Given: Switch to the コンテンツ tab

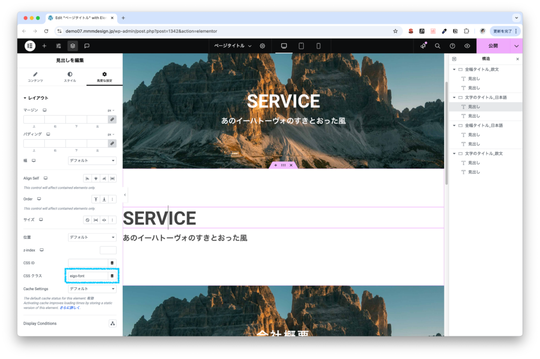Looking at the screenshot, I should (x=35, y=77).
